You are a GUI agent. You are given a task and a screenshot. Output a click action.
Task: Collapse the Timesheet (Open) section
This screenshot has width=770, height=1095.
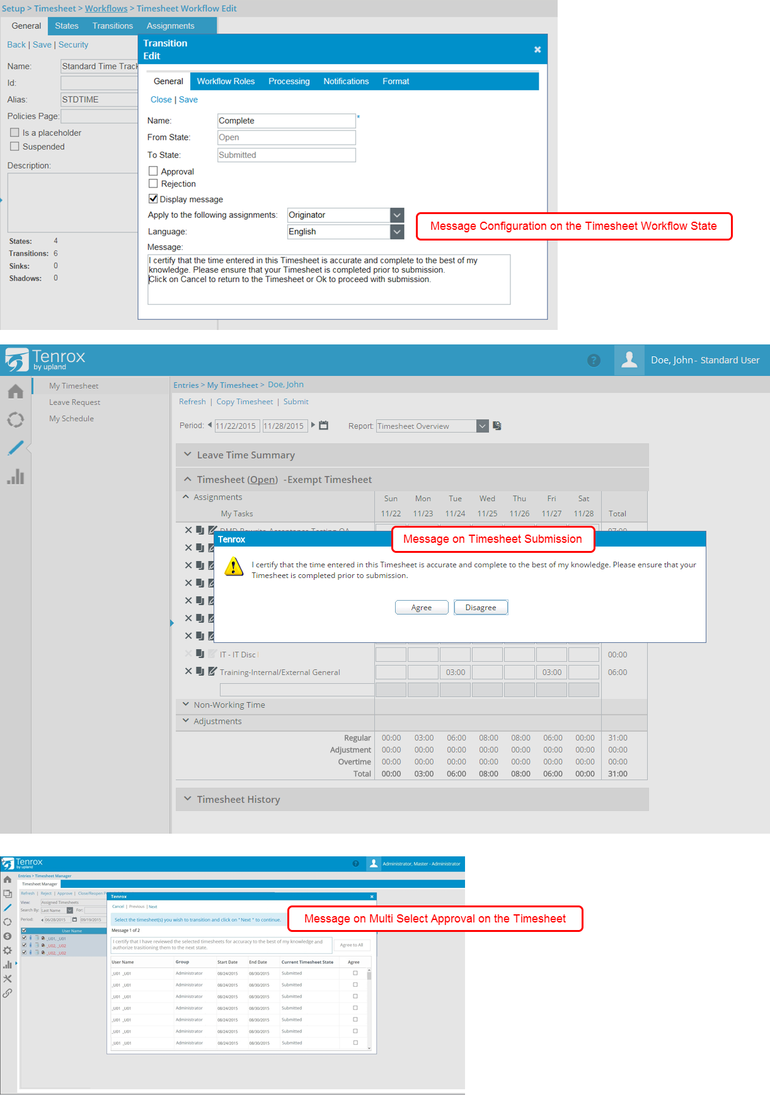point(187,479)
